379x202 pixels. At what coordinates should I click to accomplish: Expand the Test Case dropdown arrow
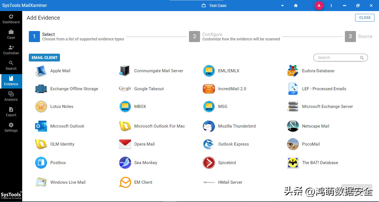[282, 6]
